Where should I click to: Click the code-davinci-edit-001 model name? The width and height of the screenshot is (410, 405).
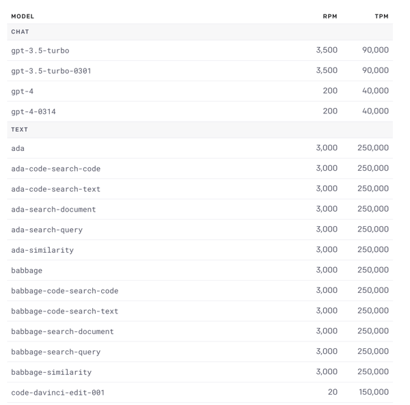(58, 393)
